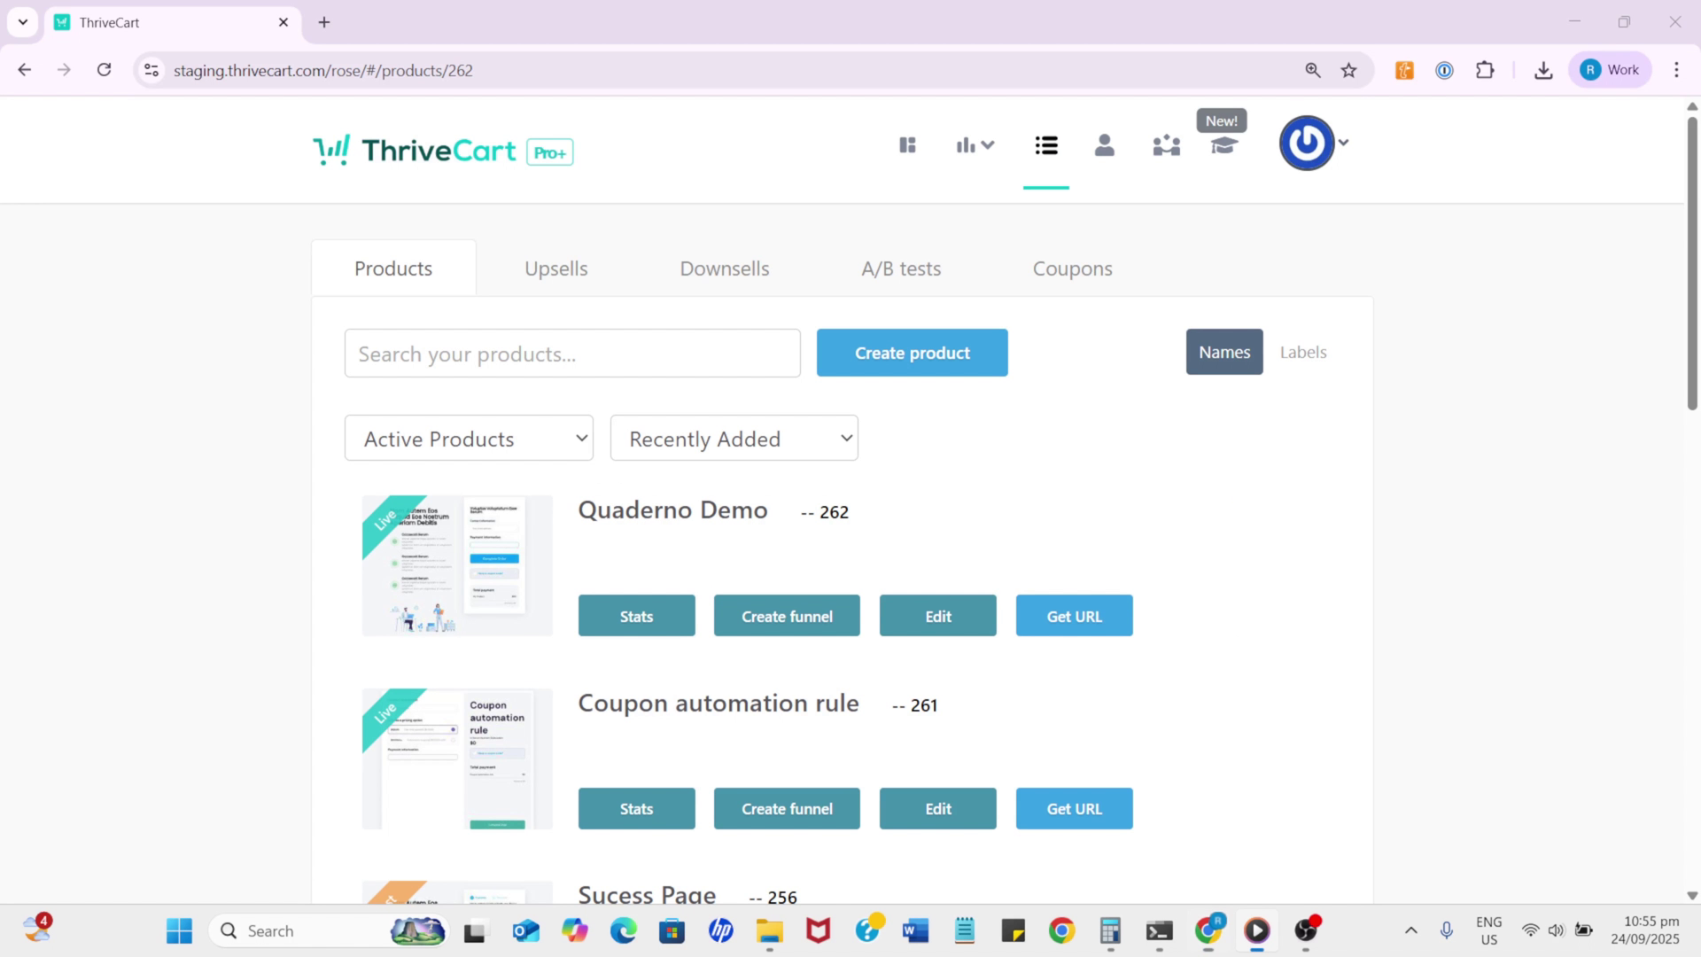Select the affiliates partners icon

point(1165,144)
